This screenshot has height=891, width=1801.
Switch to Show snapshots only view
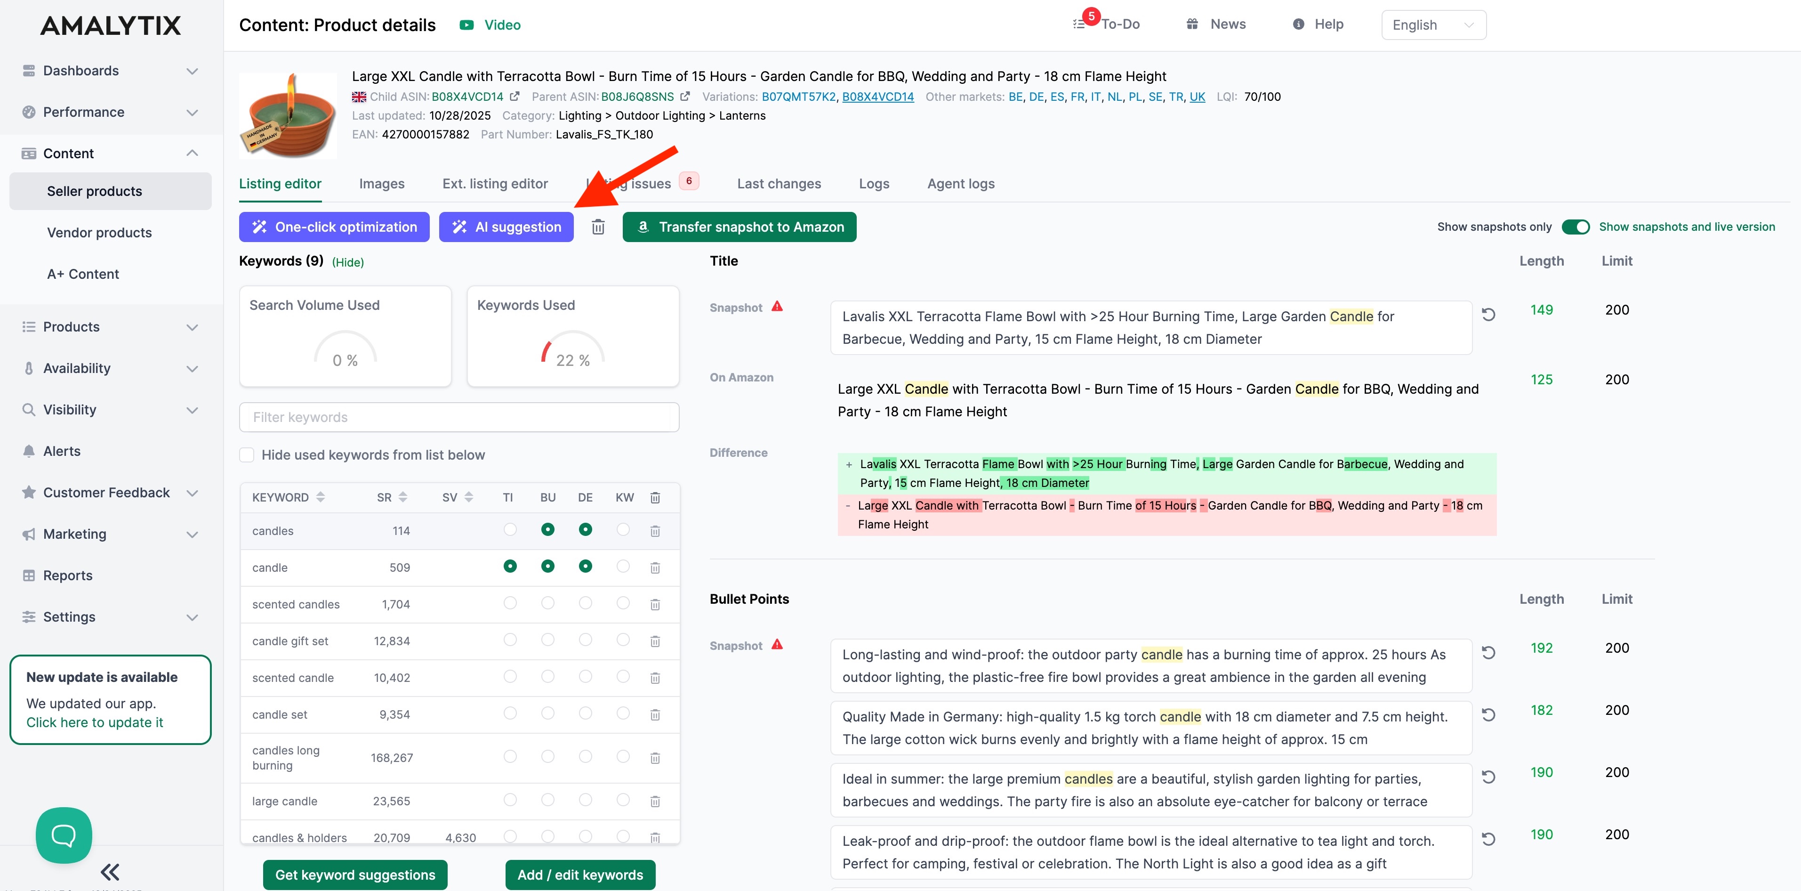1576,227
